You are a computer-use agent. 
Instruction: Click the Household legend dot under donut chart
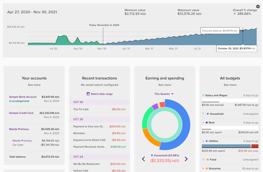(x=152, y=155)
